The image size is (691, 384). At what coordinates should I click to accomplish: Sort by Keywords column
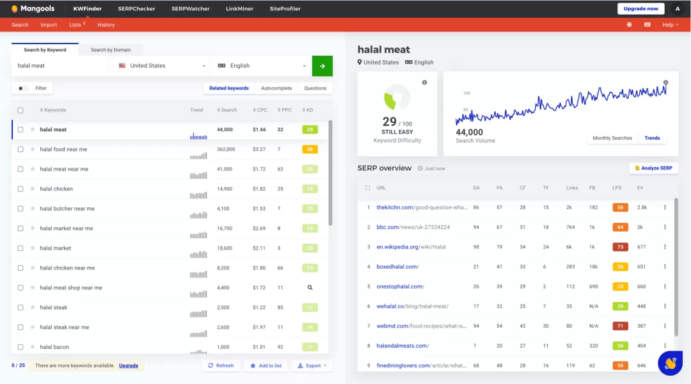(x=53, y=110)
